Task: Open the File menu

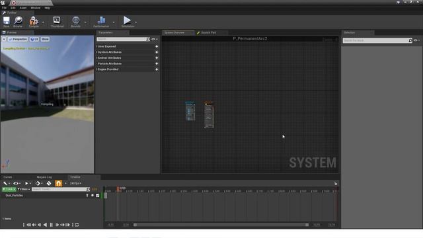Action: coord(5,8)
